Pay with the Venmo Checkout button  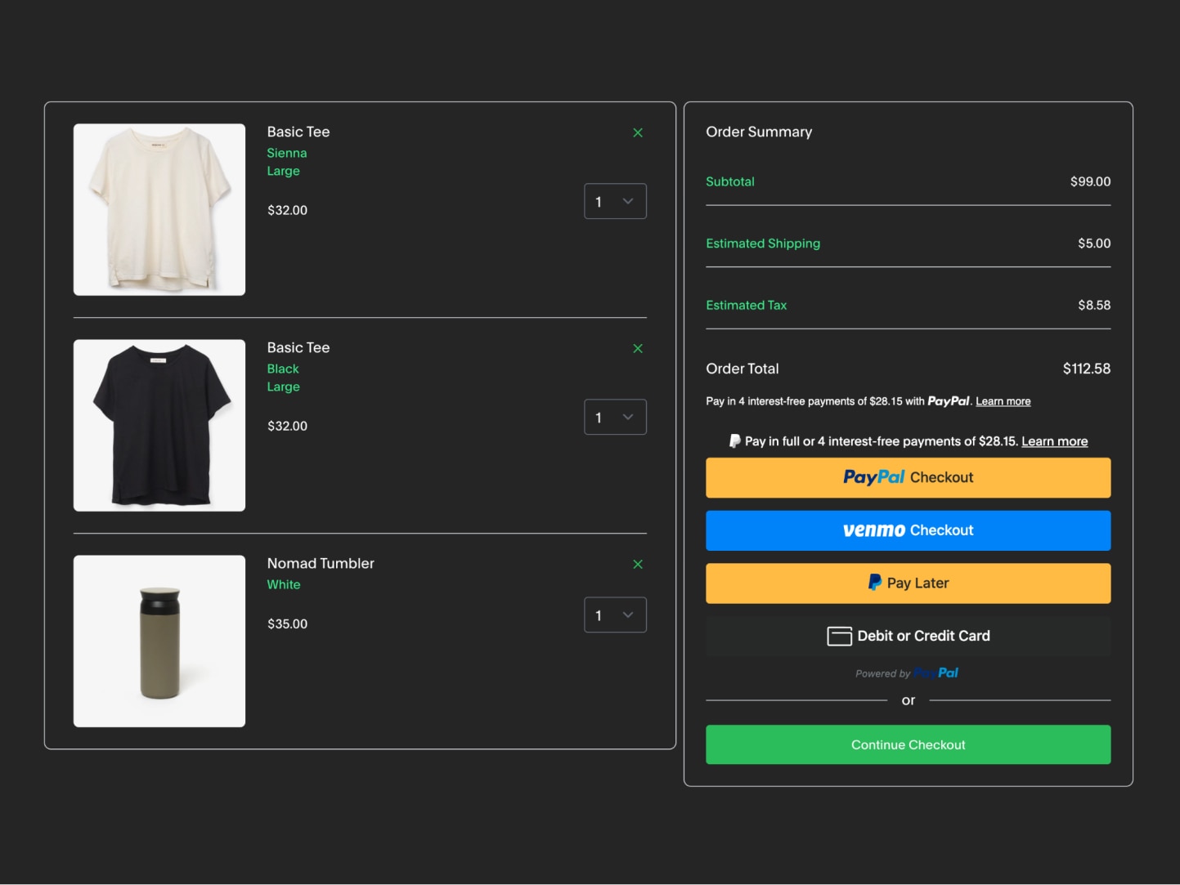(908, 530)
